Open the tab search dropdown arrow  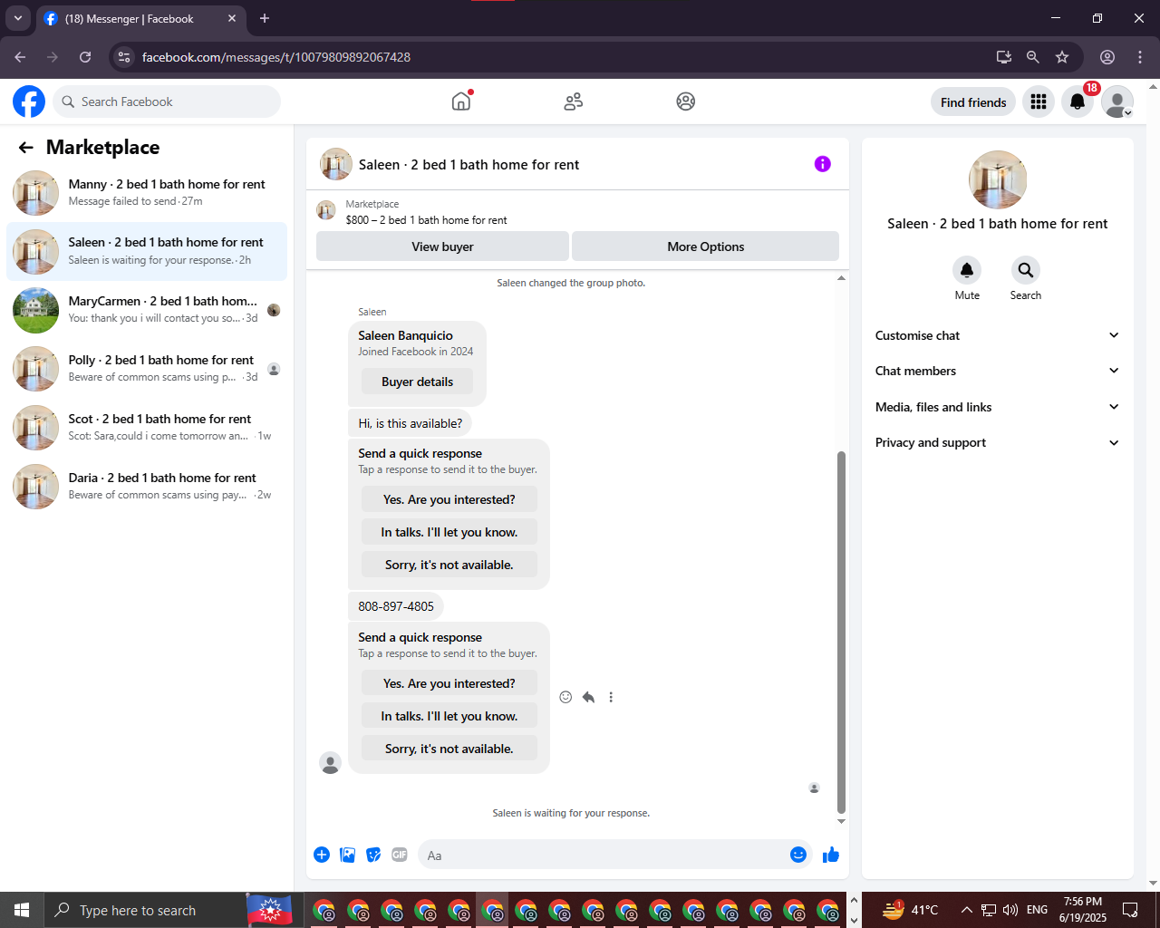17,18
